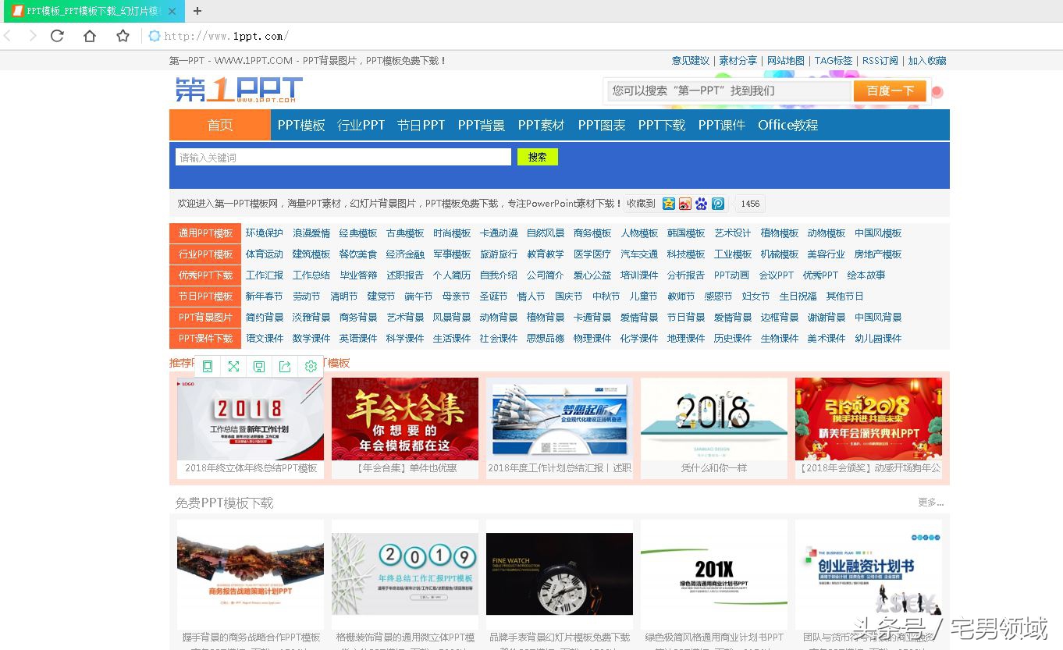Click the browser home icon

point(89,36)
